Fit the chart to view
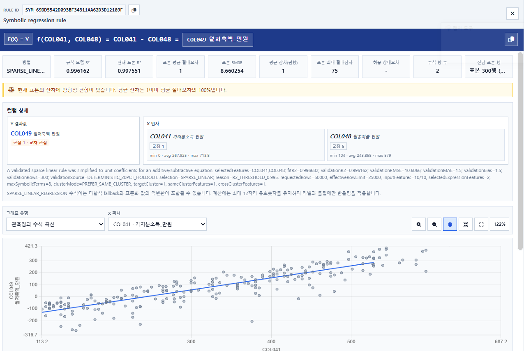Viewport: 524px width, 351px height. (466, 224)
